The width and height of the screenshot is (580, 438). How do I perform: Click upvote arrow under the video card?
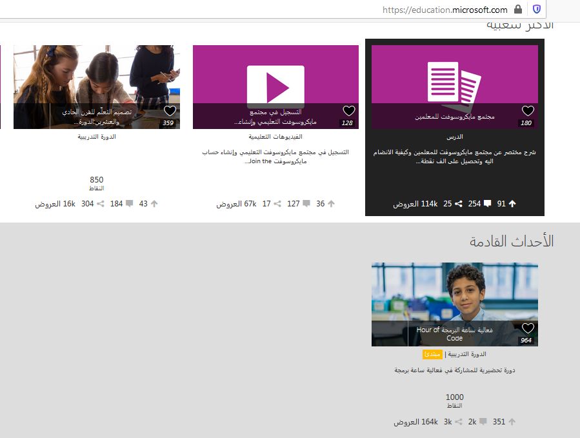point(332,204)
